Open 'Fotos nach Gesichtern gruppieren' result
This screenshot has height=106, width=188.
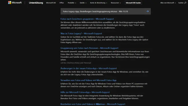[x=87, y=19]
